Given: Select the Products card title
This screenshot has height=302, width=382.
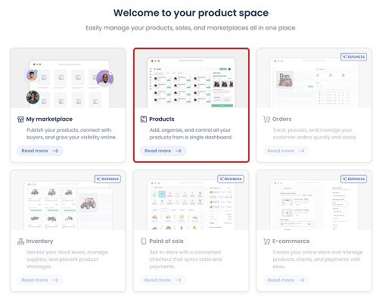Looking at the screenshot, I should [x=162, y=119].
